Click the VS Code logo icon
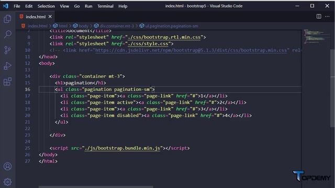The width and height of the screenshot is (335, 188). tap(6, 6)
